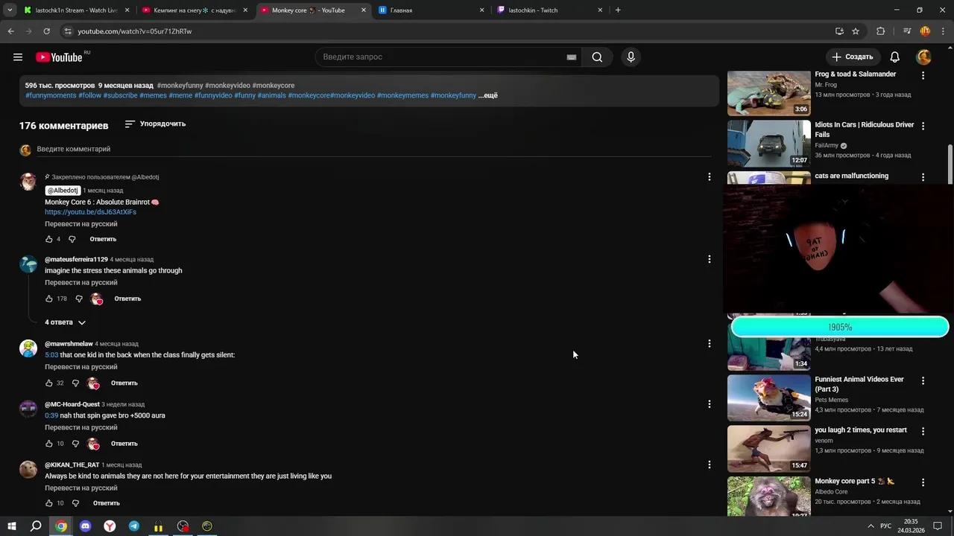This screenshot has width=954, height=536.
Task: Expand description with ...ещё
Action: coord(487,95)
